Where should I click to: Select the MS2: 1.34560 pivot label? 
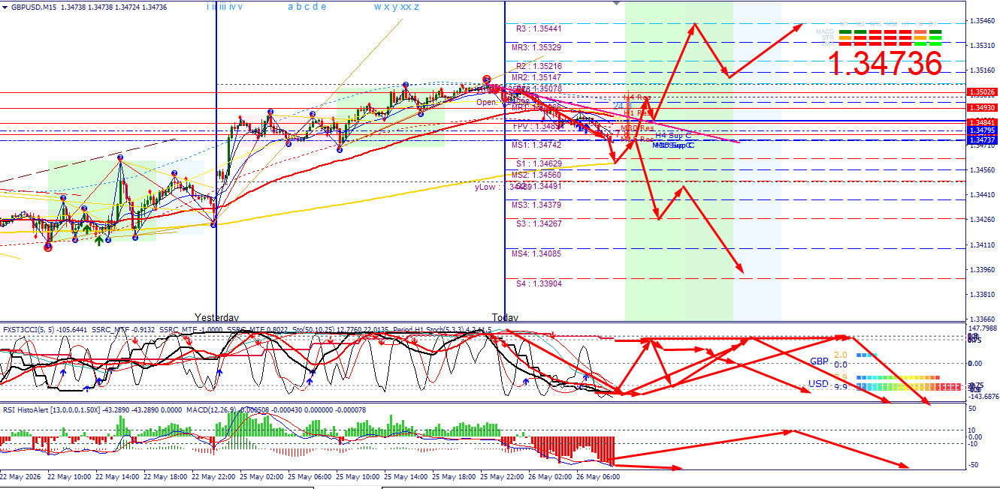pos(536,175)
